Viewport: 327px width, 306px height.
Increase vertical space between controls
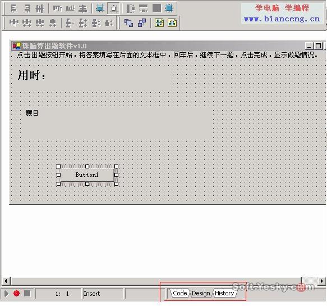click(83, 23)
